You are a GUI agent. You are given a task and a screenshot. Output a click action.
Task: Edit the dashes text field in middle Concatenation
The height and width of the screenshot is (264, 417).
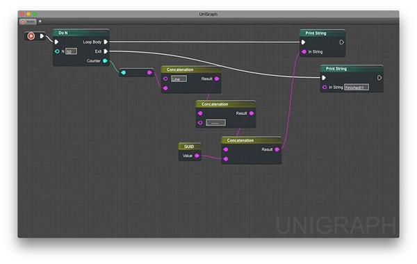(215, 123)
